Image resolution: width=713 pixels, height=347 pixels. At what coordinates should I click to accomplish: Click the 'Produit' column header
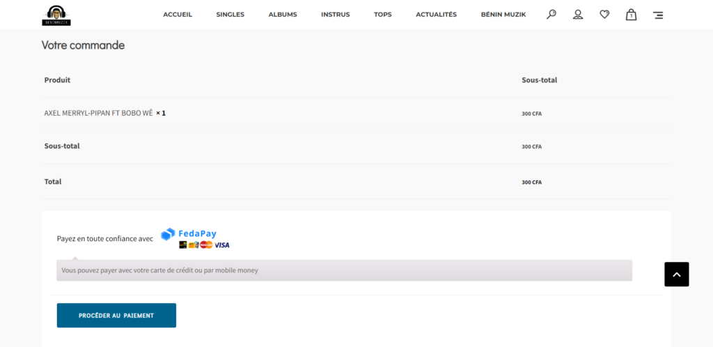[57, 80]
